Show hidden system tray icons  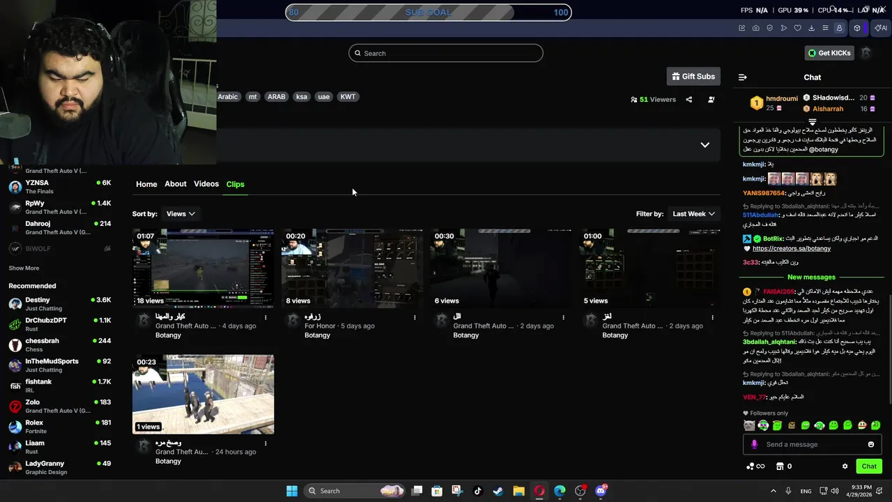(x=773, y=491)
